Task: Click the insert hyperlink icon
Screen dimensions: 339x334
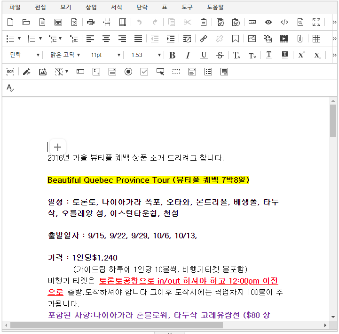Action: 204,39
